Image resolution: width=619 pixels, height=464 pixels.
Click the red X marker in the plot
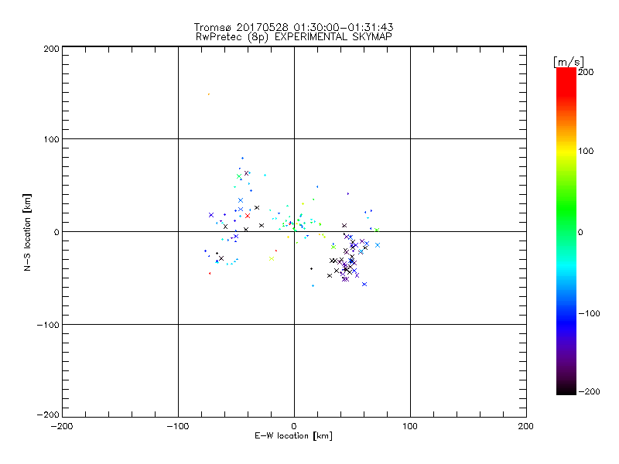[x=248, y=216]
